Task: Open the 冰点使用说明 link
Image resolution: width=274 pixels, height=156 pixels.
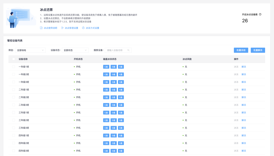Action: 48,28
